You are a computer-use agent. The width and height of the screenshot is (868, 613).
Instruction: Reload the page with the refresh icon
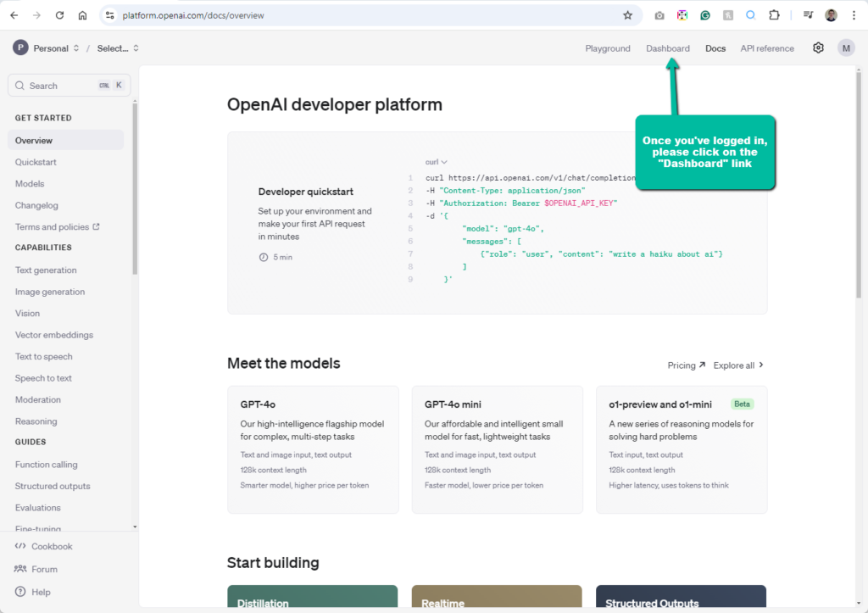coord(60,15)
